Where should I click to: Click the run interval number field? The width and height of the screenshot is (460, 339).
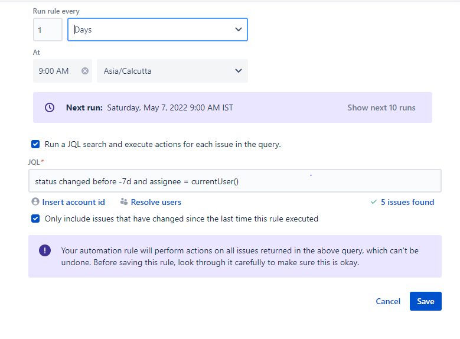(x=47, y=30)
